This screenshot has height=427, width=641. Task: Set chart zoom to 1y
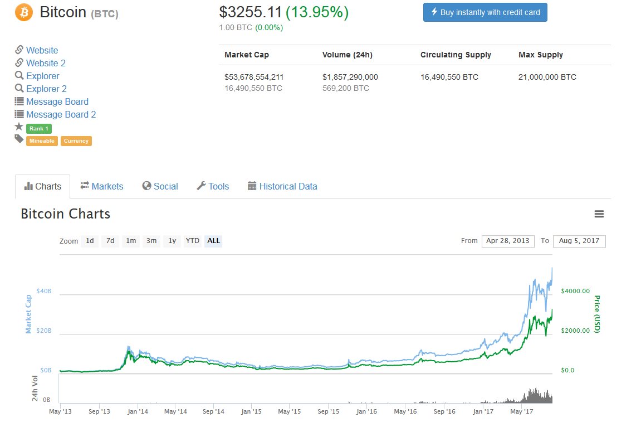(x=172, y=241)
